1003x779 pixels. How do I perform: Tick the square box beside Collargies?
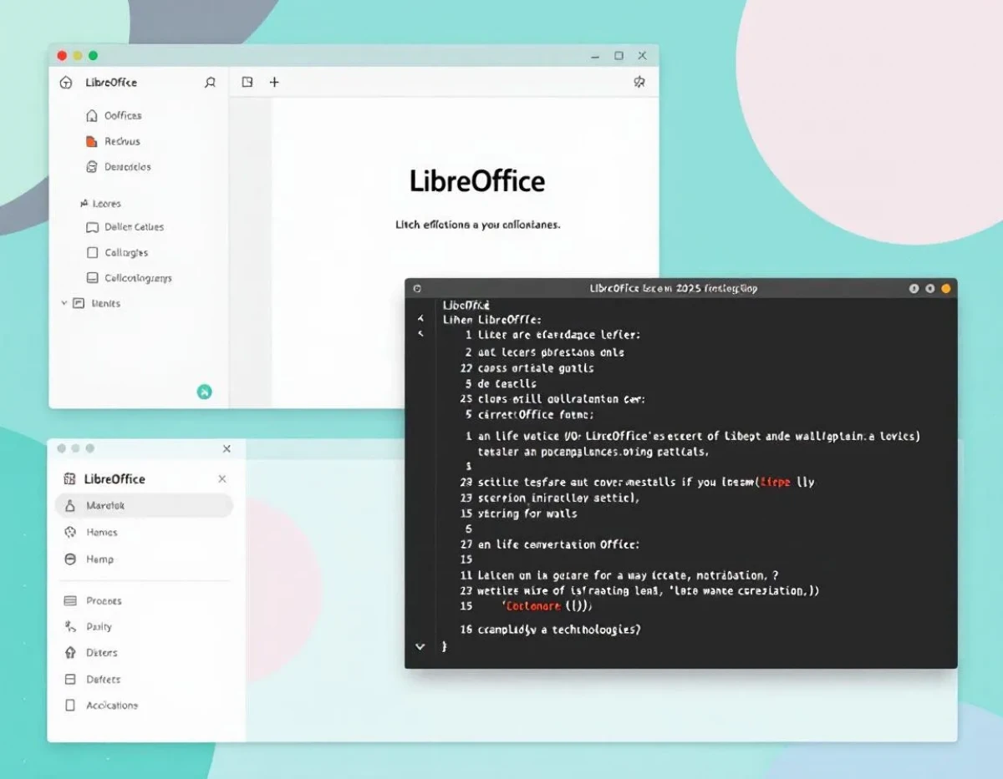92,252
